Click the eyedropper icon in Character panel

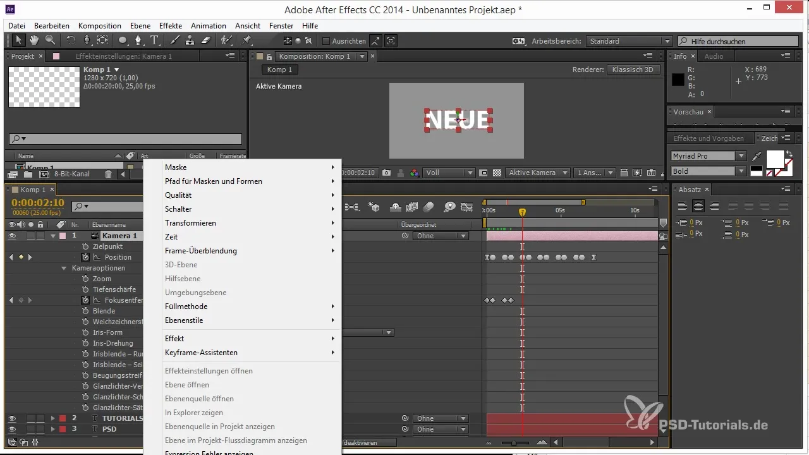pos(757,155)
